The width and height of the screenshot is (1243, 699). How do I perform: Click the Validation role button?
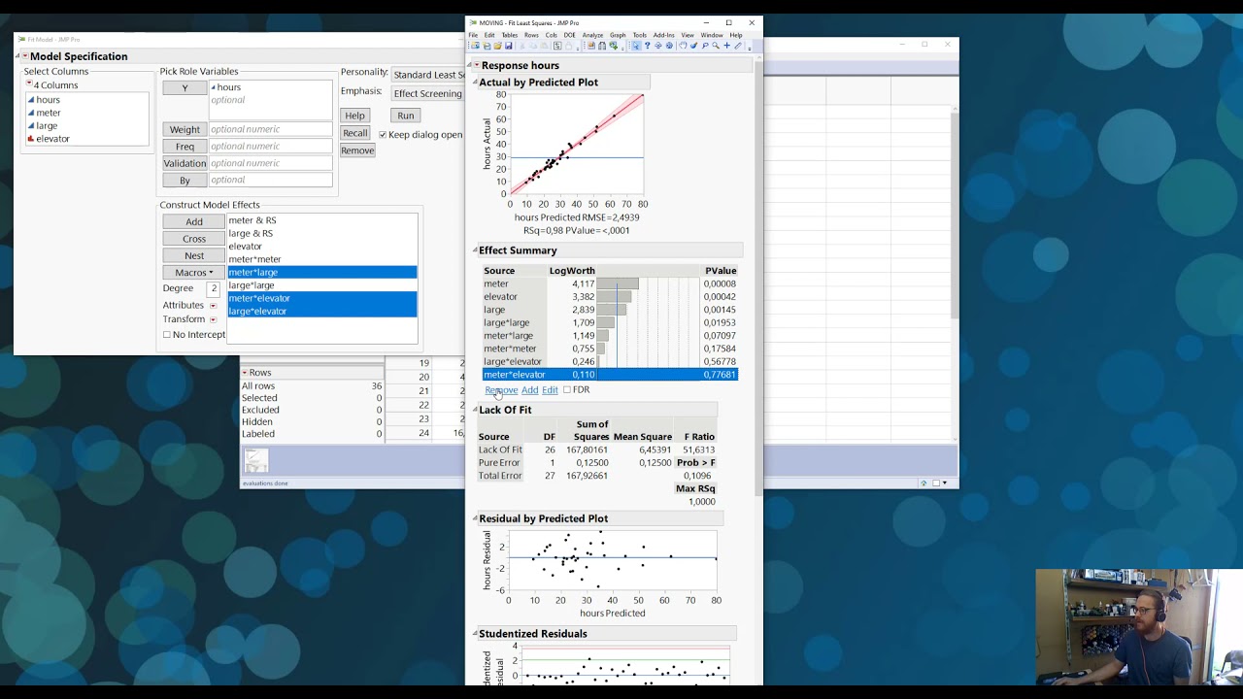pos(185,163)
